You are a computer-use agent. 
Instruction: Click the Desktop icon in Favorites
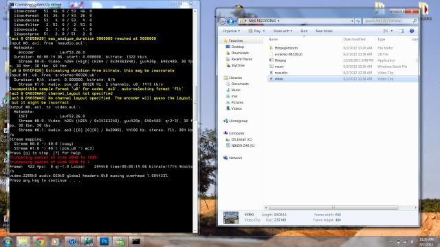228,47
